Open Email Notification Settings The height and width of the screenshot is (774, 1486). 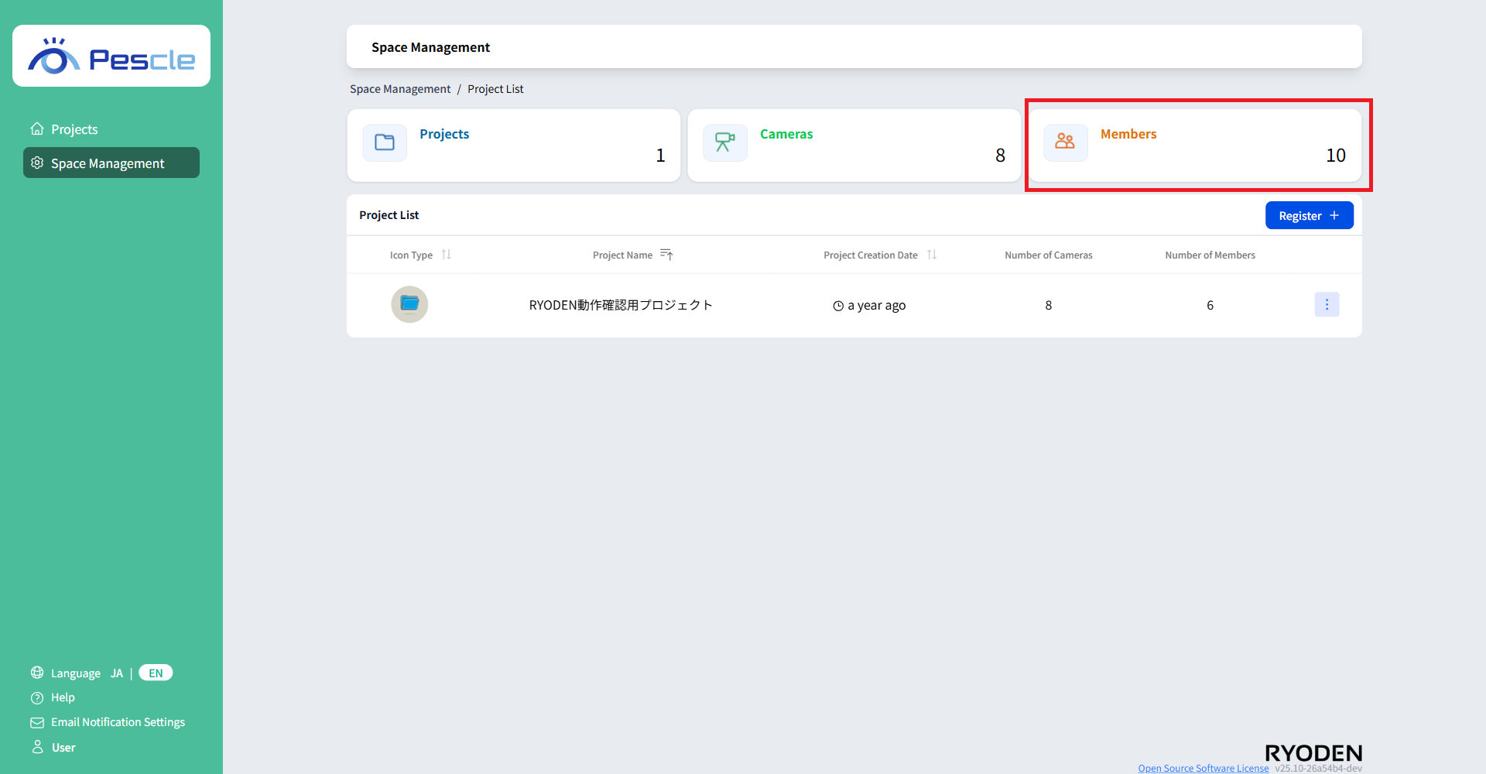click(118, 722)
